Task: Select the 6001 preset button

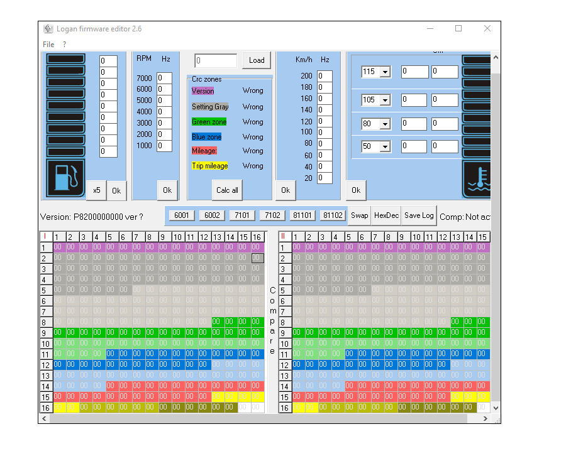Action: [x=182, y=215]
